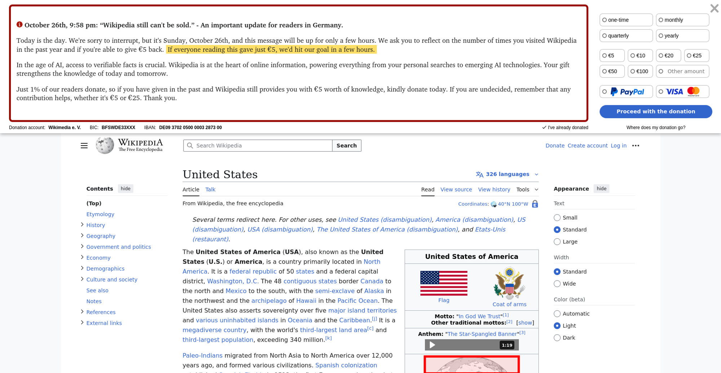Viewport: 721px width, 373px height.
Task: Click the page protection padlock icon
Action: pos(535,204)
